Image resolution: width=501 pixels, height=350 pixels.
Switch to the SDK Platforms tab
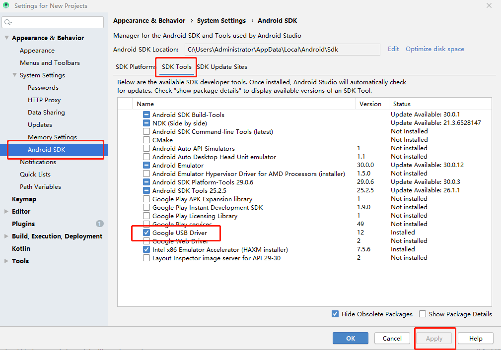point(136,67)
